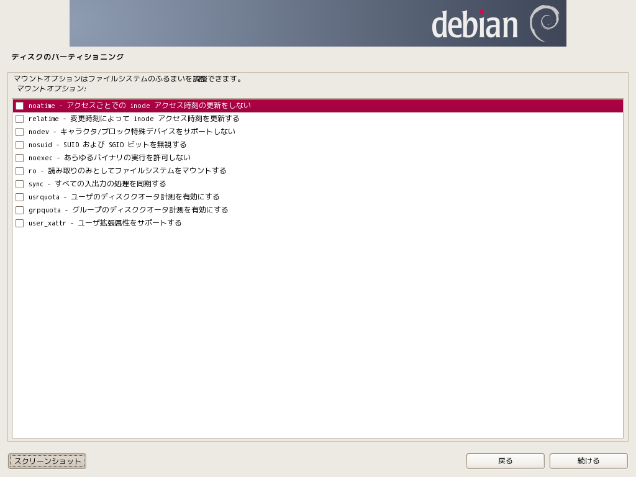Toggle the nodev checkbox
Image resolution: width=636 pixels, height=477 pixels.
(x=19, y=132)
